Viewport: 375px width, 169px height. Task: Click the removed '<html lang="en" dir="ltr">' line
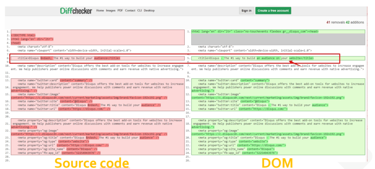click(x=32, y=39)
